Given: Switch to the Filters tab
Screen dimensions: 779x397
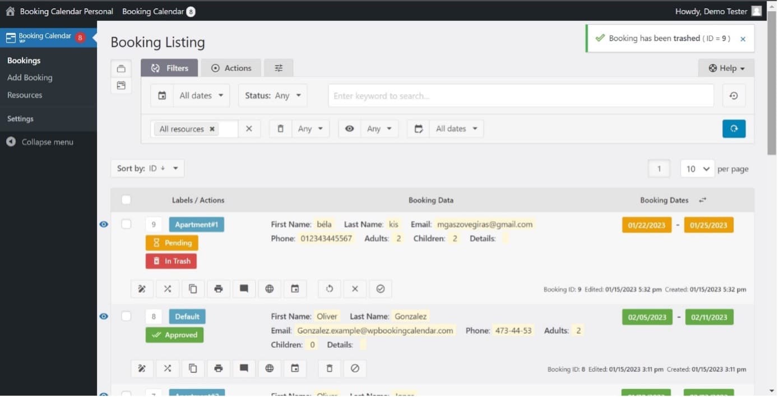Looking at the screenshot, I should point(169,68).
